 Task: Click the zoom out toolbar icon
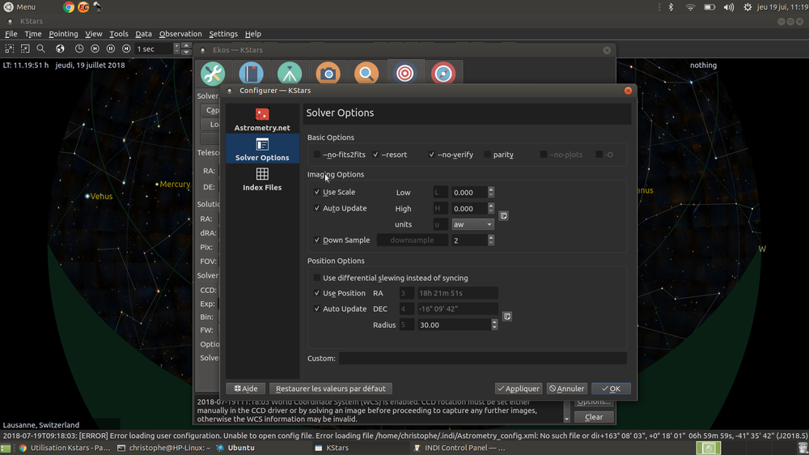tap(25, 49)
